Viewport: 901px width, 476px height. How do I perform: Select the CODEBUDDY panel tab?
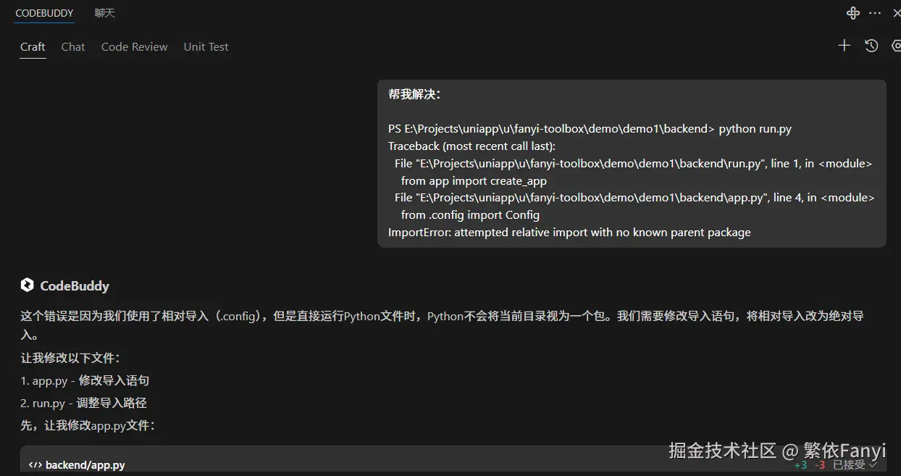[44, 13]
